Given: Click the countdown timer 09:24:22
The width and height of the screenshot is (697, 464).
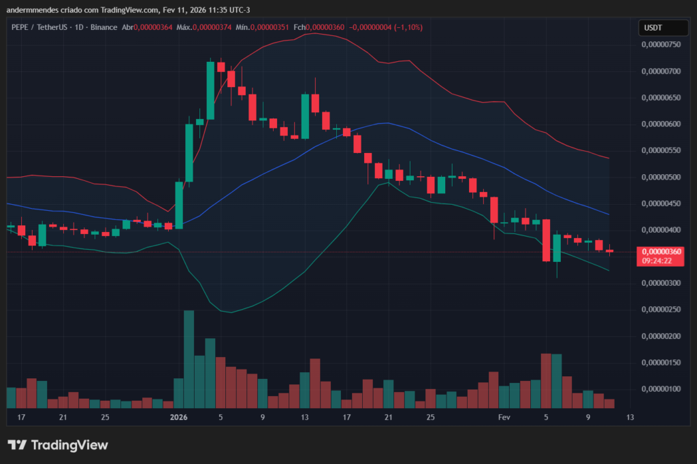Looking at the screenshot, I should tap(657, 259).
